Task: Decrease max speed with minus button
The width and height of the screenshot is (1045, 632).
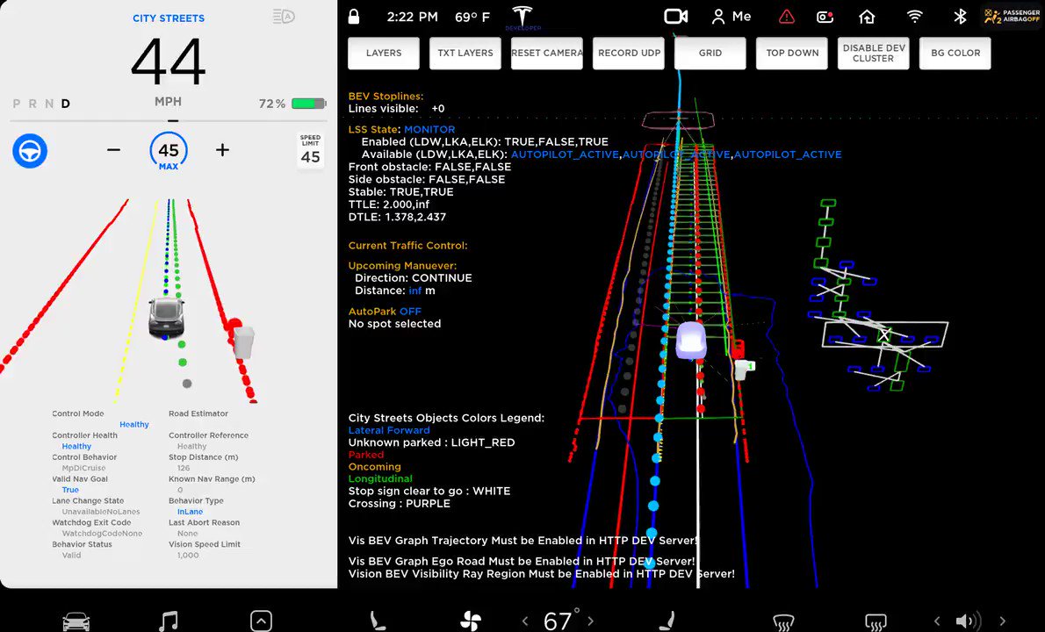Action: 114,150
